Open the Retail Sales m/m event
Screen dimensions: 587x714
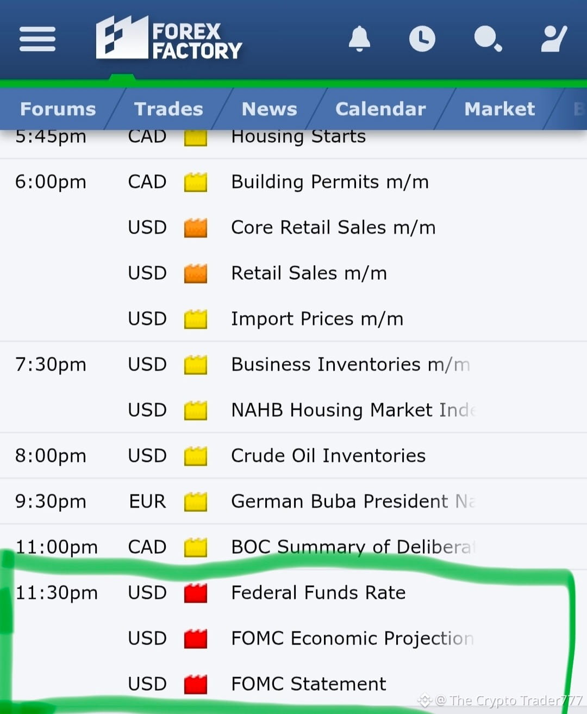tap(309, 273)
